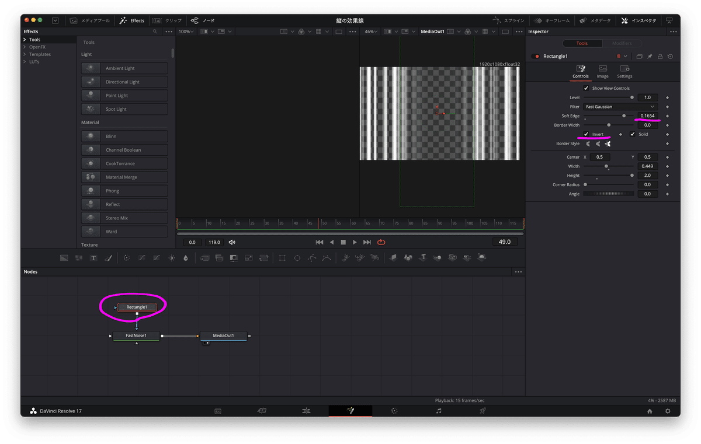This screenshot has width=701, height=444.
Task: Open the Cut page at the bottom
Action: click(x=262, y=411)
